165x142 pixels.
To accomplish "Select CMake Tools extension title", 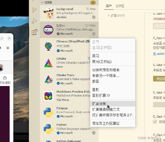I will tap(65, 75).
